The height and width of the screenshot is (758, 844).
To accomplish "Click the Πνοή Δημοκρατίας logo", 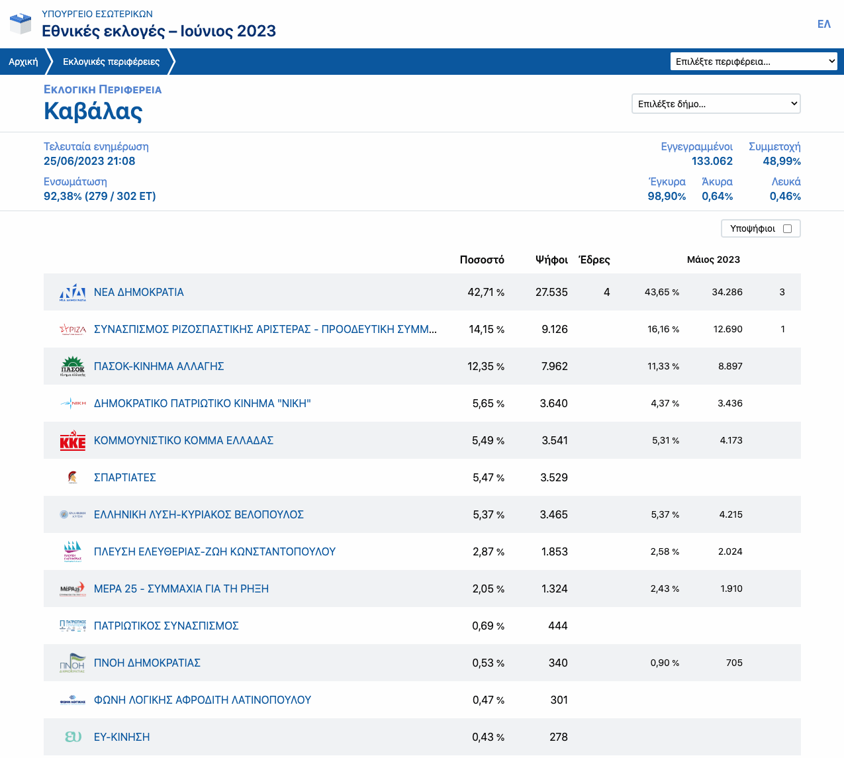I will click(73, 663).
